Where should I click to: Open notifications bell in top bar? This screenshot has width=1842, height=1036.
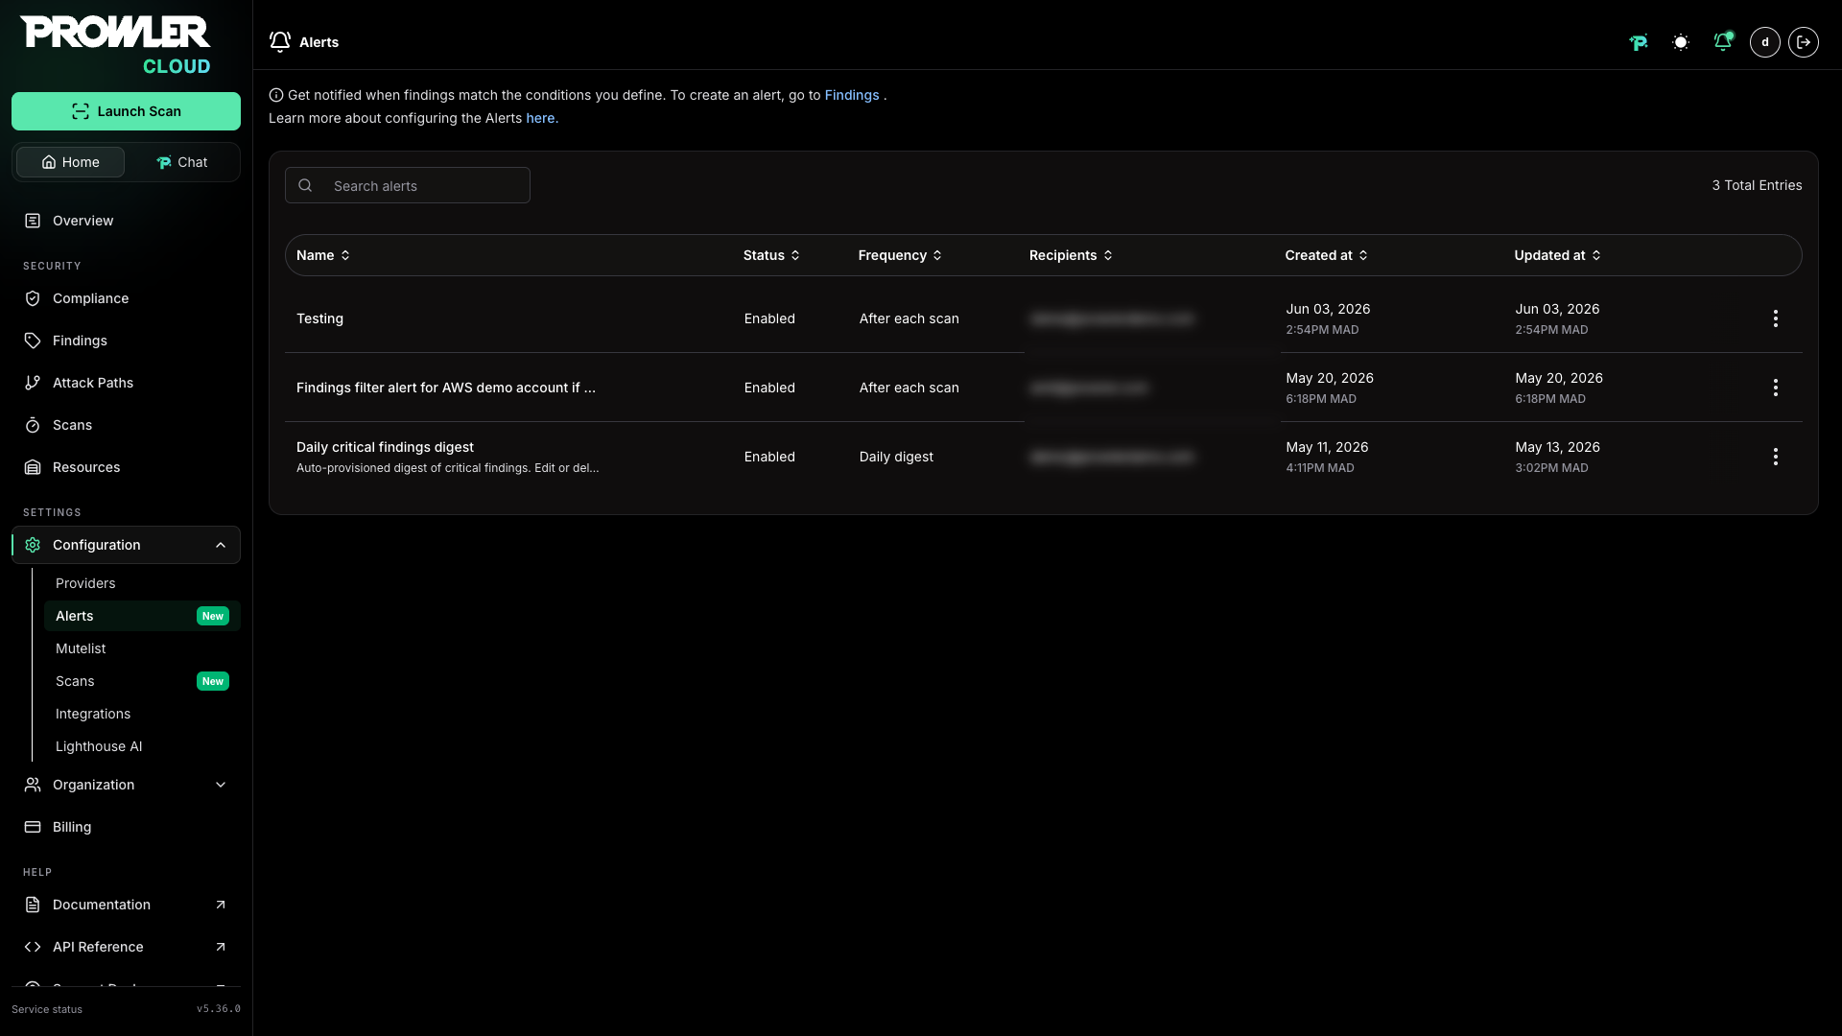1723,42
